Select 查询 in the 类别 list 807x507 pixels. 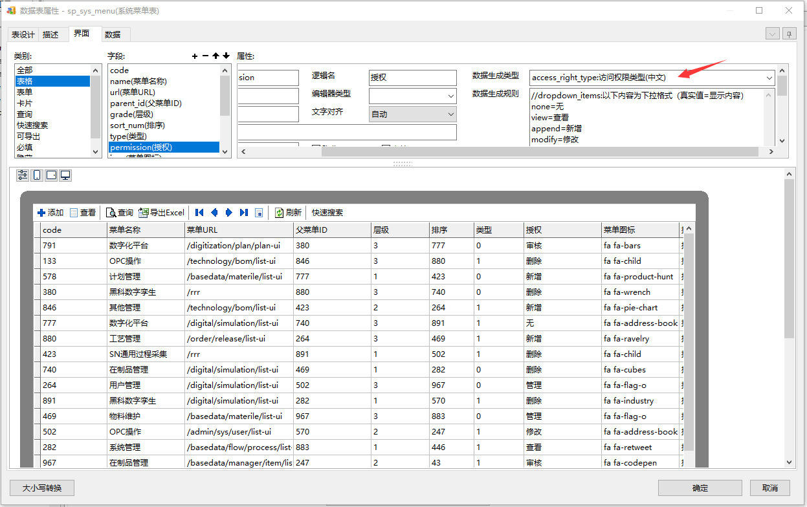(52, 114)
